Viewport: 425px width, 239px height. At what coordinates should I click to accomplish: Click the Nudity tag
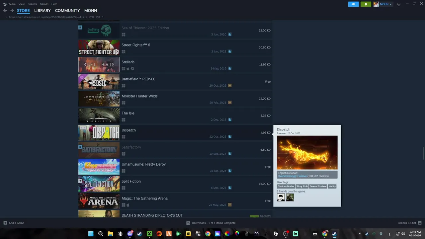tap(332, 187)
